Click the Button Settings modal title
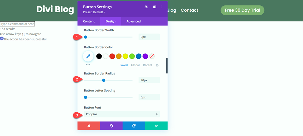Image resolution: width=303 pixels, height=136 pixels. coord(98,7)
